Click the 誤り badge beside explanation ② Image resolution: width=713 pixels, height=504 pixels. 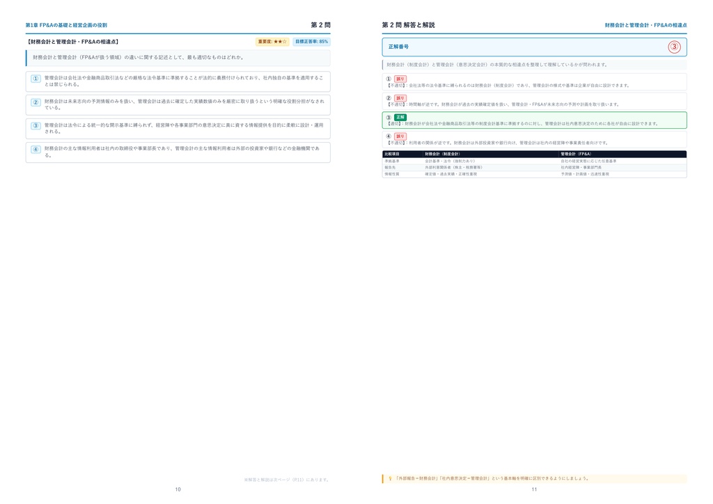(400, 97)
